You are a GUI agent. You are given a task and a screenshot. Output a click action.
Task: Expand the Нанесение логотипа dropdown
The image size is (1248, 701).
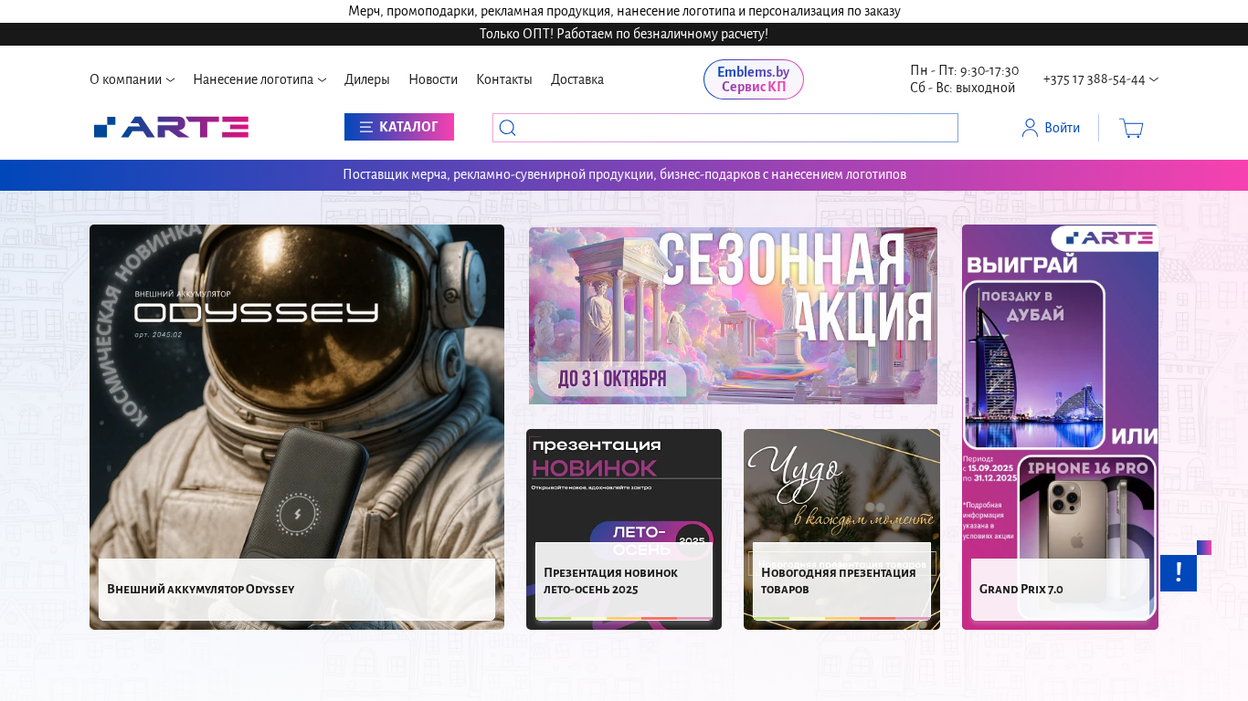(x=259, y=79)
